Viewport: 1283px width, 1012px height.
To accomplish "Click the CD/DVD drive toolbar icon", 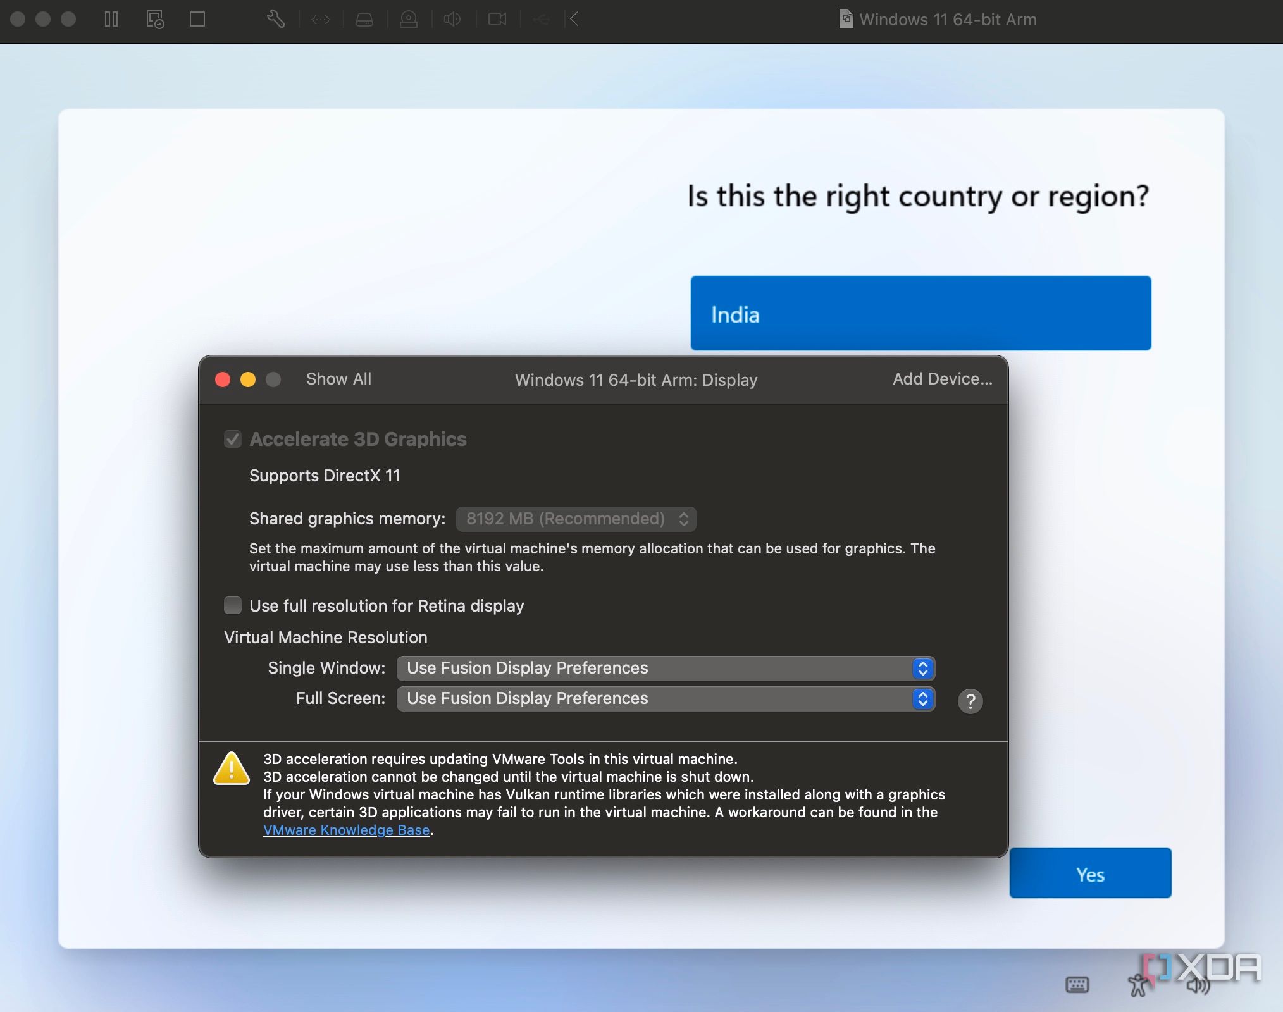I will click(409, 20).
